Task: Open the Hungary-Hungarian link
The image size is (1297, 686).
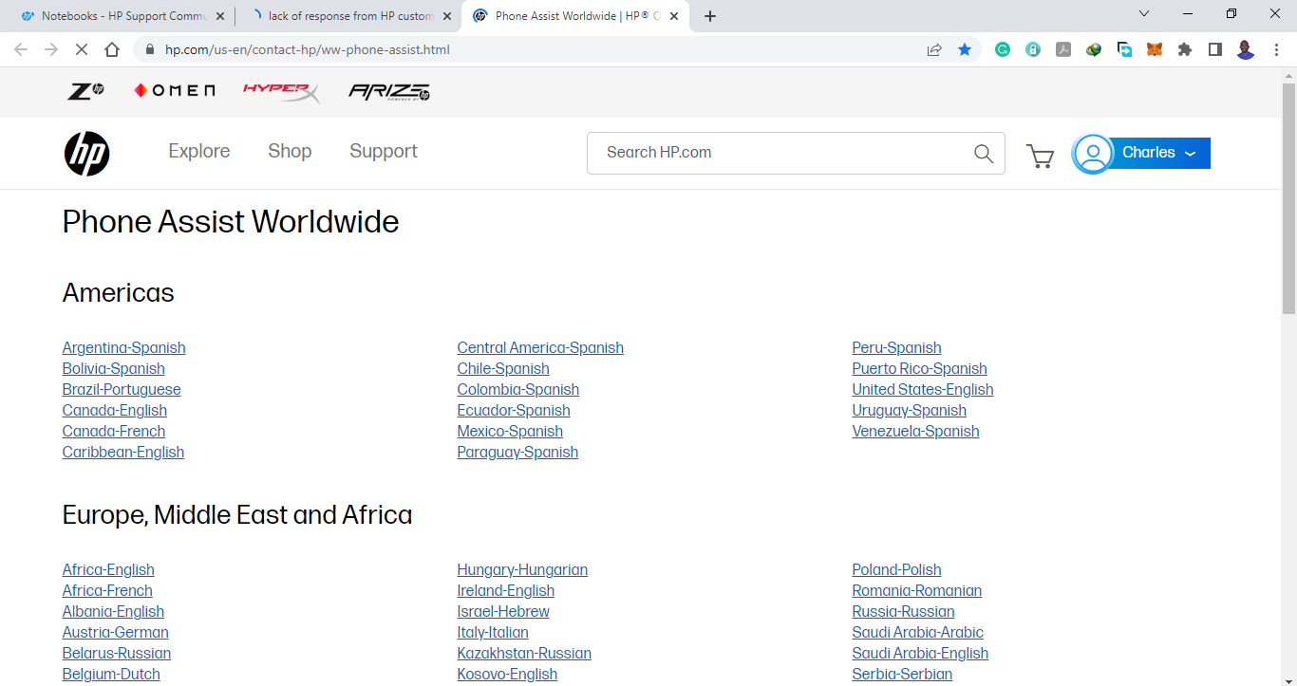Action: click(522, 570)
